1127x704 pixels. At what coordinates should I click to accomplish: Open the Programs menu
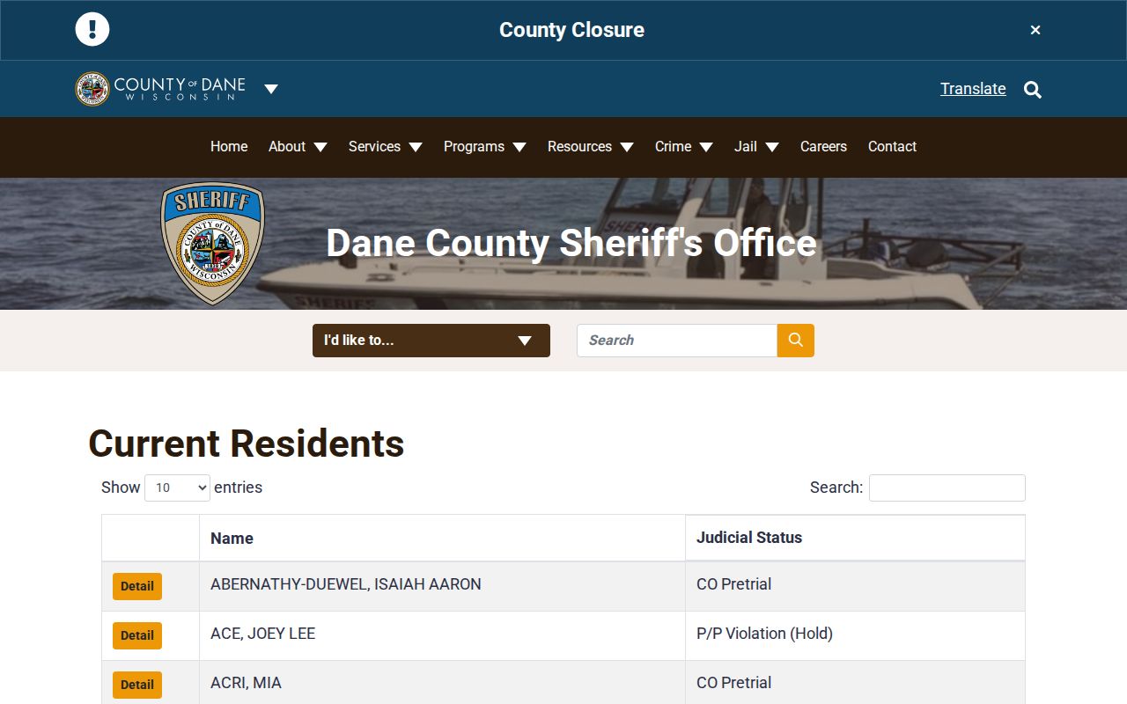[485, 147]
